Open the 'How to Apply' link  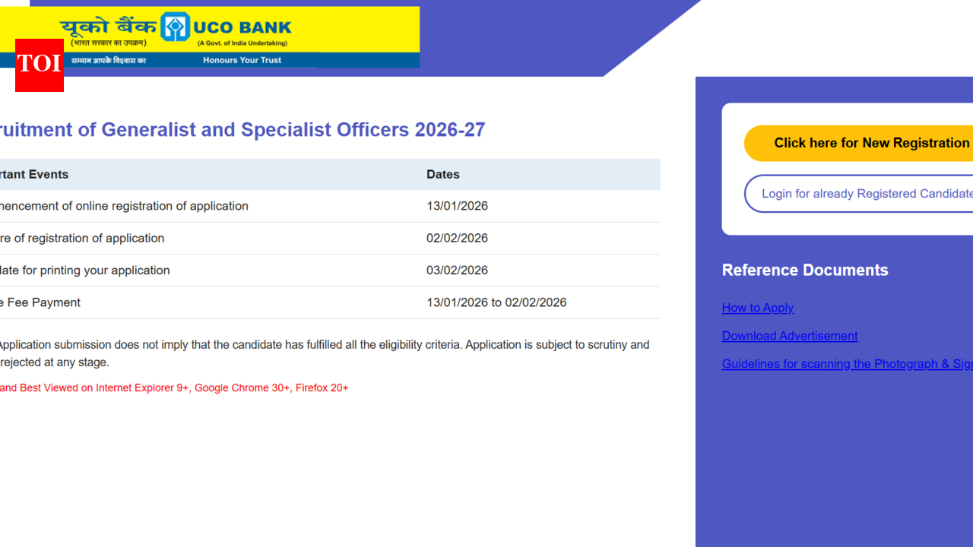[x=757, y=308]
